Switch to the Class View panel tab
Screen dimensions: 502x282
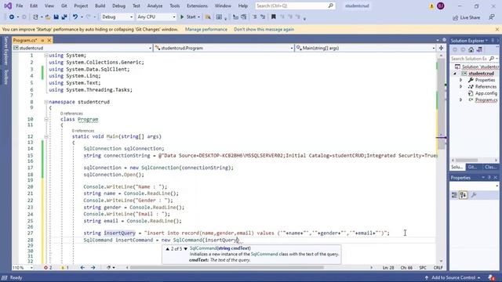490,167
